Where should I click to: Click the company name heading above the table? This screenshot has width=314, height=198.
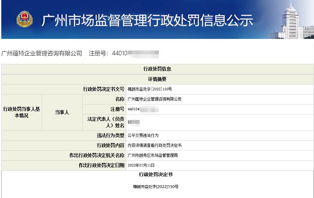pyautogui.click(x=42, y=53)
